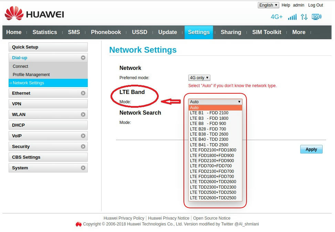Image resolution: width=335 pixels, height=232 pixels.
Task: Open the Home tab
Action: tap(14, 32)
